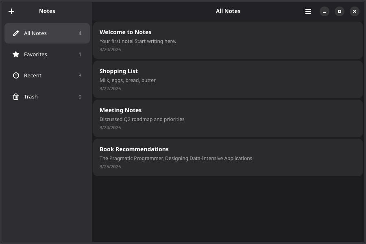Click the pencil icon beside All Notes
Screen dimensions: 366x244
[x=16, y=33]
